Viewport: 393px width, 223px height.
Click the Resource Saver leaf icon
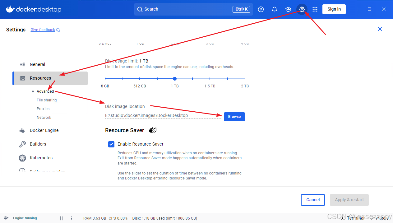click(x=153, y=130)
